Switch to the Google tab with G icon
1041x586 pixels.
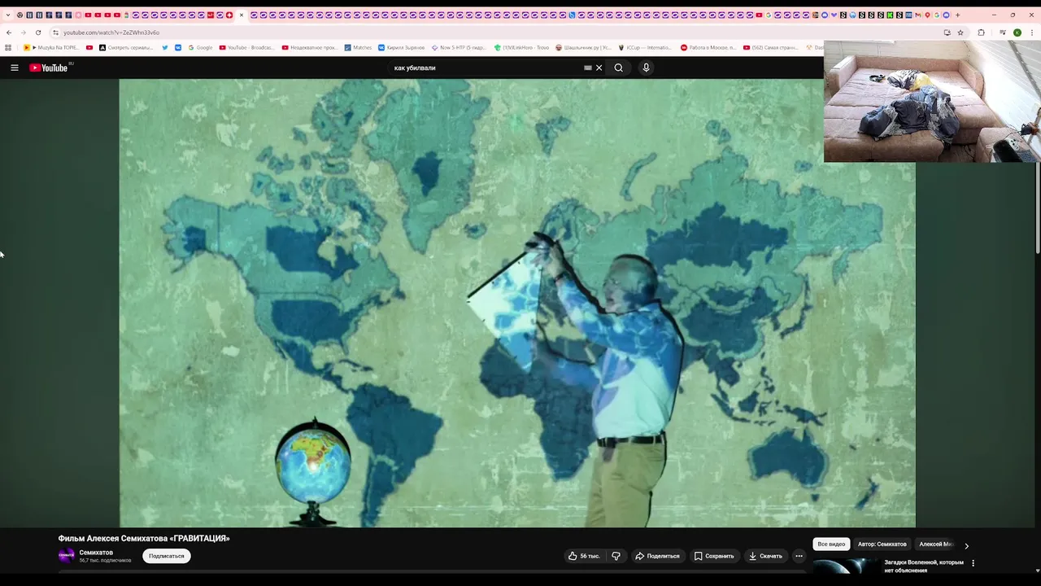[x=937, y=15]
